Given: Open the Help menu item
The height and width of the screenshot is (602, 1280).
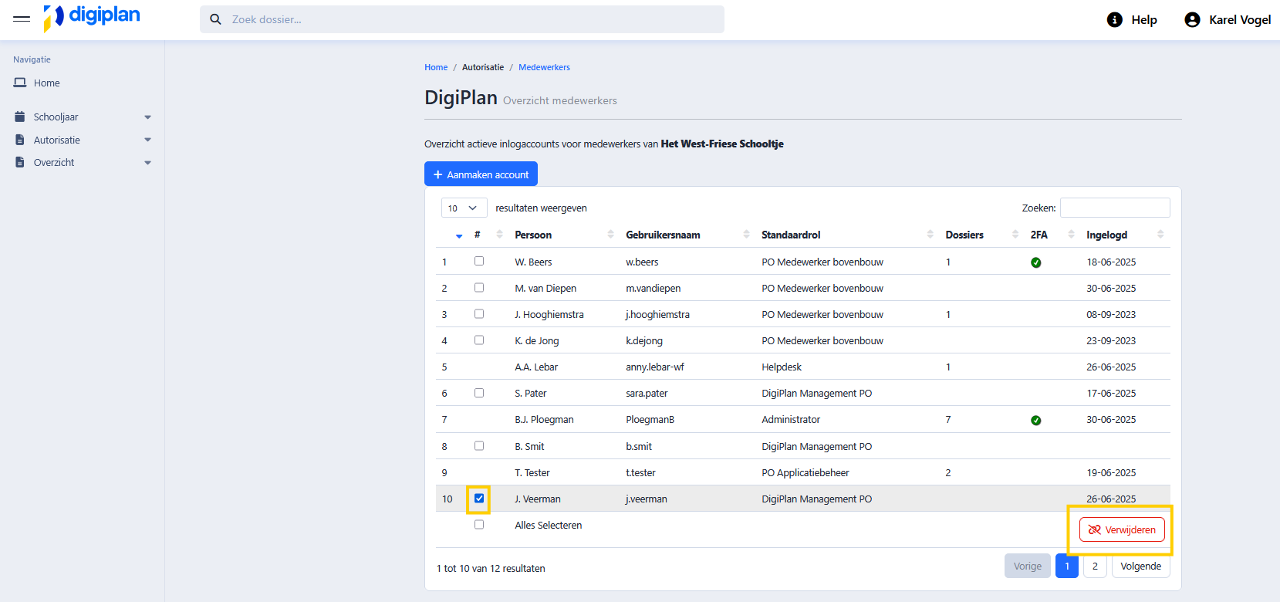Looking at the screenshot, I should [x=1132, y=19].
